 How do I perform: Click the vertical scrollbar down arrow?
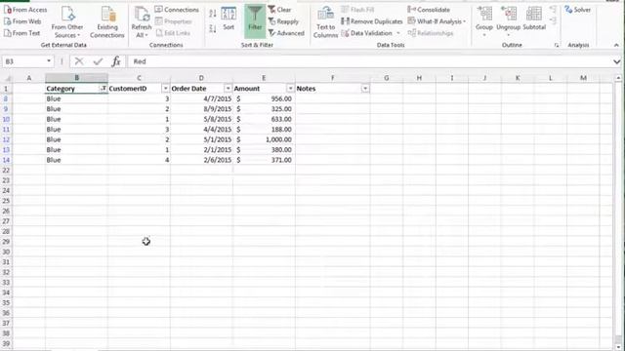pyautogui.click(x=618, y=347)
